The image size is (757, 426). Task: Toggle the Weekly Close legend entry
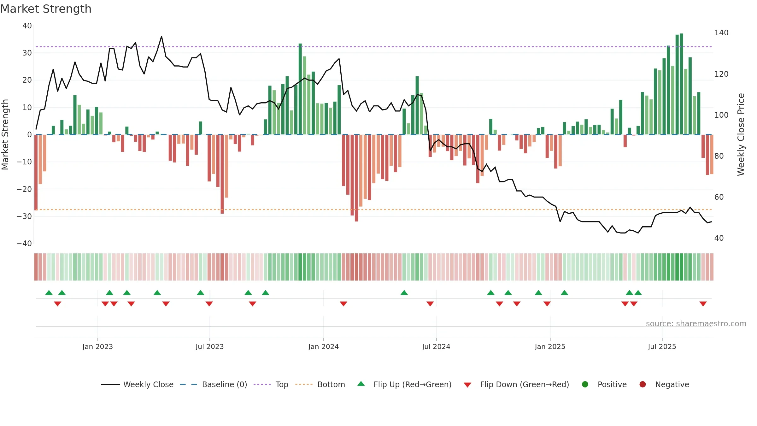(138, 384)
